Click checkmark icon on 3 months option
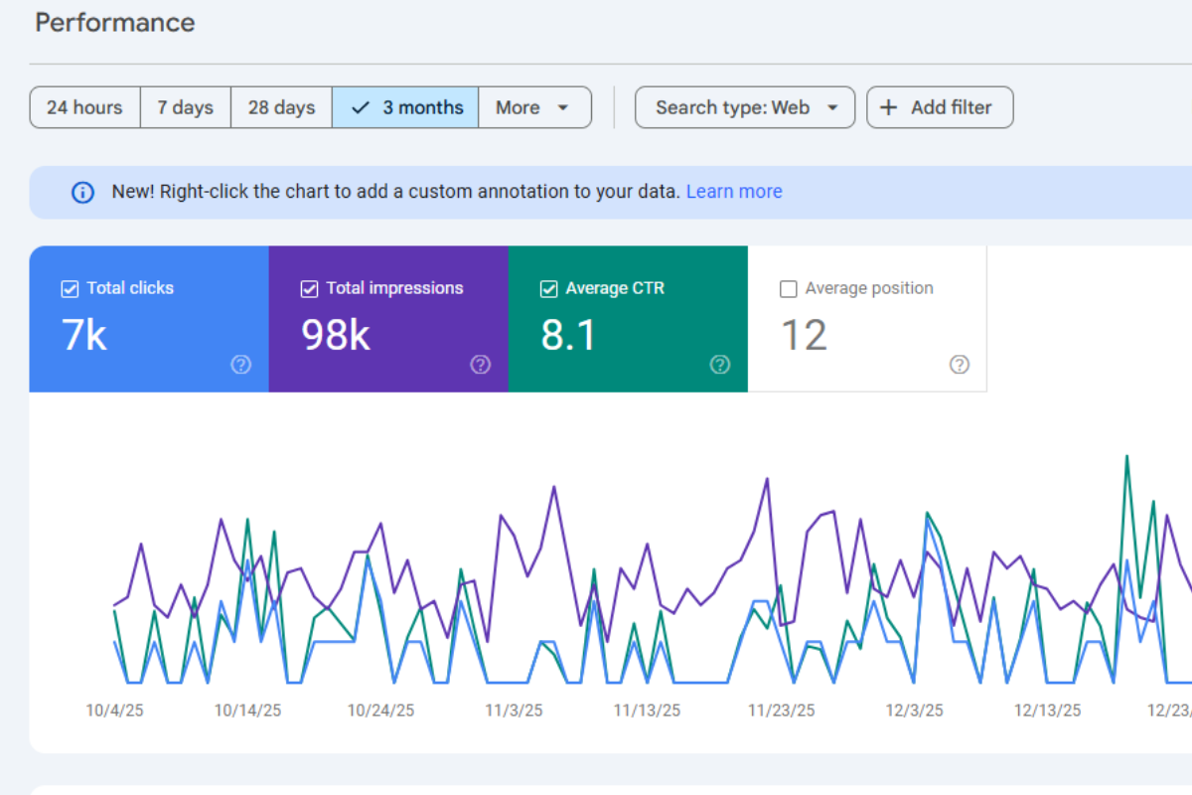The width and height of the screenshot is (1192, 795). tap(361, 107)
